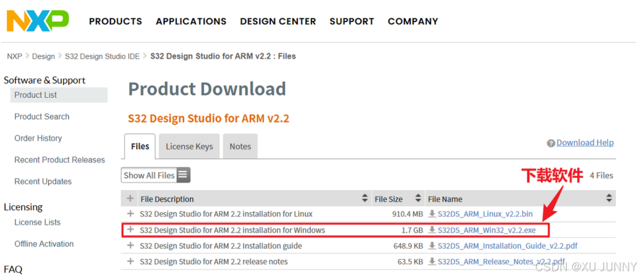Expand the Windows installation row
639x277 pixels.
pyautogui.click(x=130, y=230)
